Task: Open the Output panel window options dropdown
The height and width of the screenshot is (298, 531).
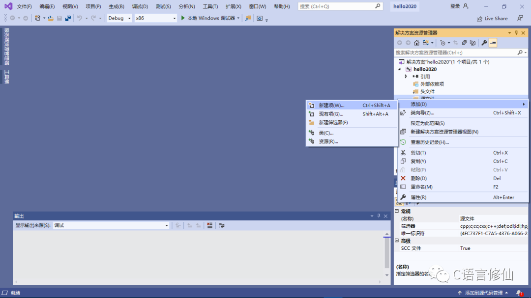Action: click(372, 216)
